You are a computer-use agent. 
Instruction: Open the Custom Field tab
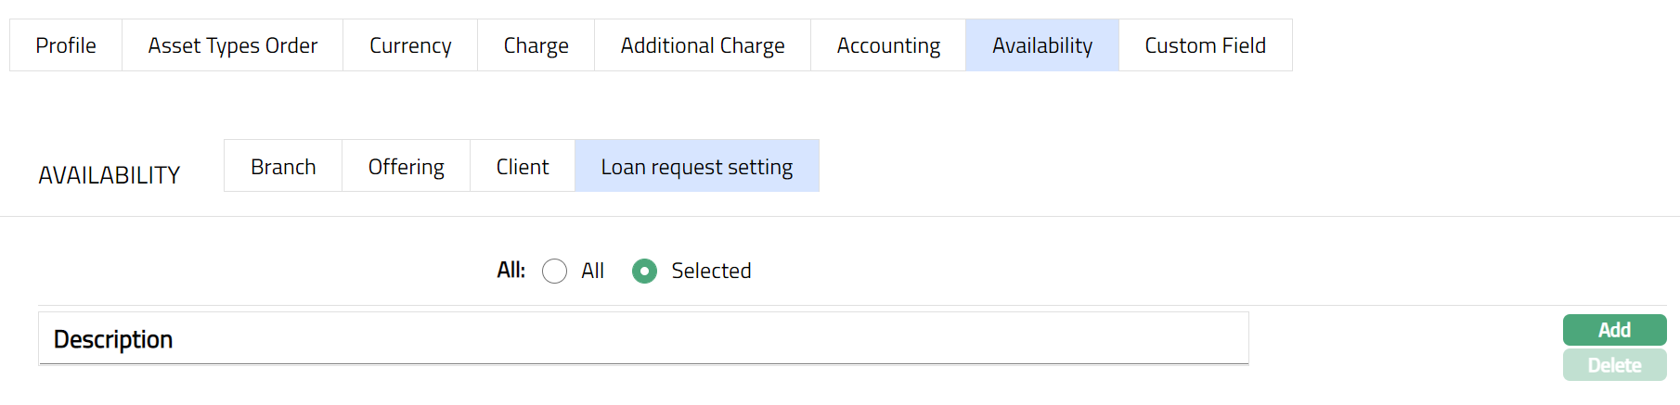(x=1205, y=45)
